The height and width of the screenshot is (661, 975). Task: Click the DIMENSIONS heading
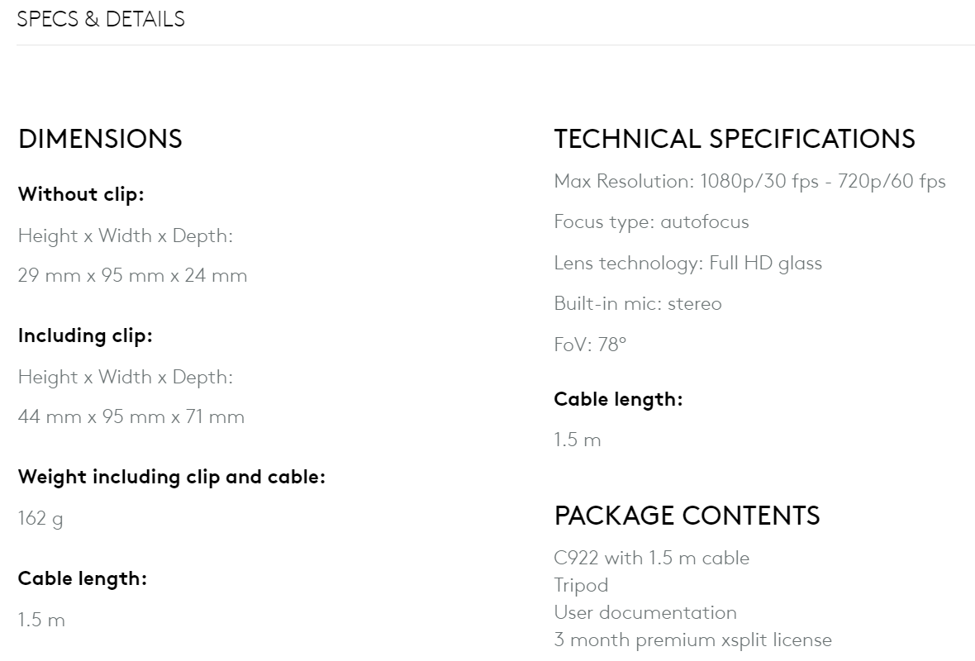(x=100, y=139)
